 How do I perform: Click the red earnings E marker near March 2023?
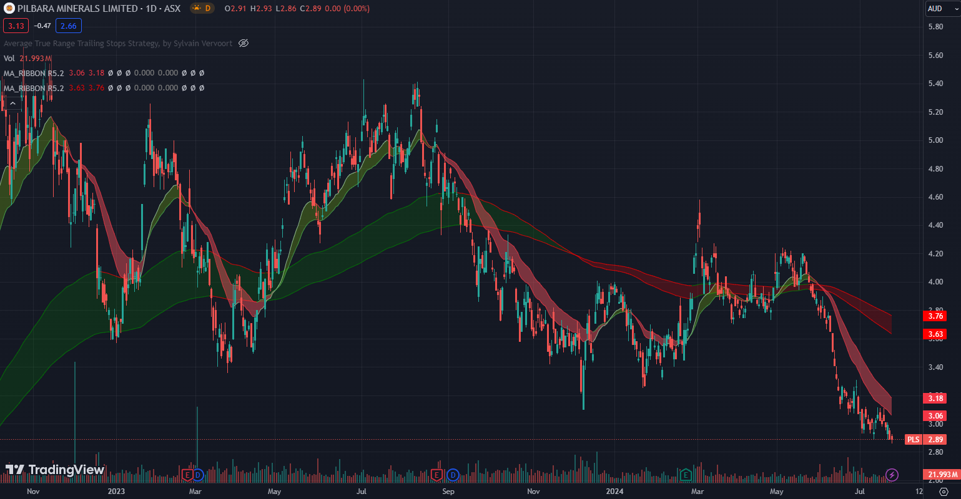coord(187,475)
